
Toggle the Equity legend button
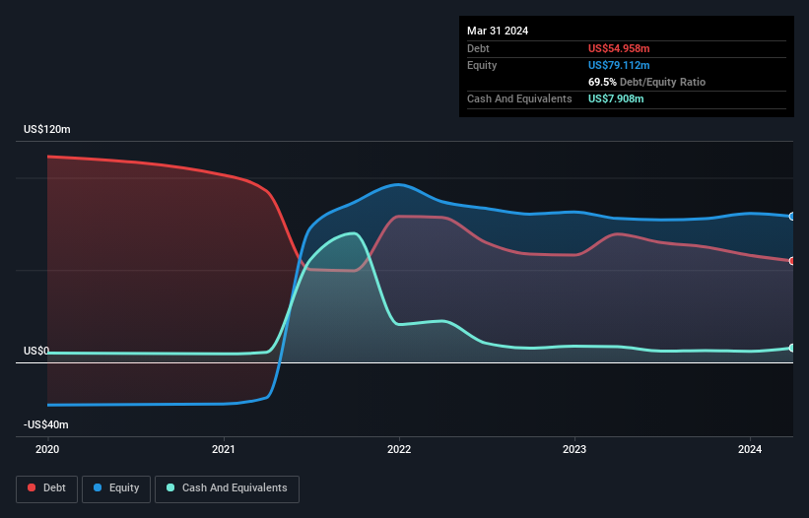point(116,488)
